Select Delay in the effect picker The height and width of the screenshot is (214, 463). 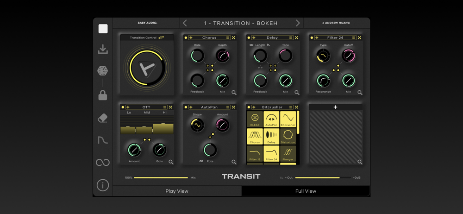tap(271, 136)
